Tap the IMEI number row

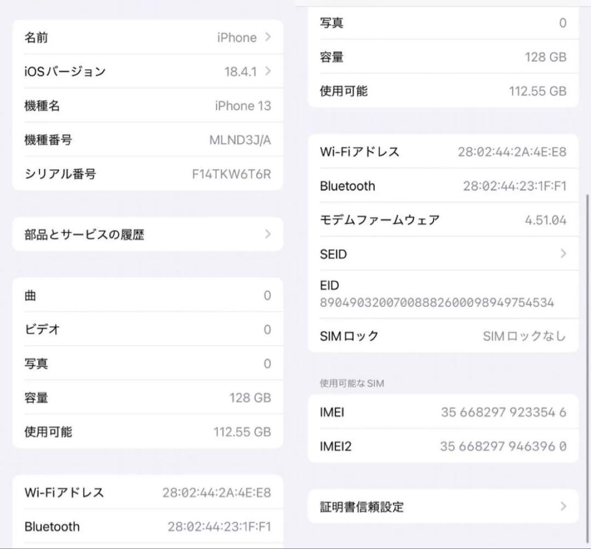point(442,412)
